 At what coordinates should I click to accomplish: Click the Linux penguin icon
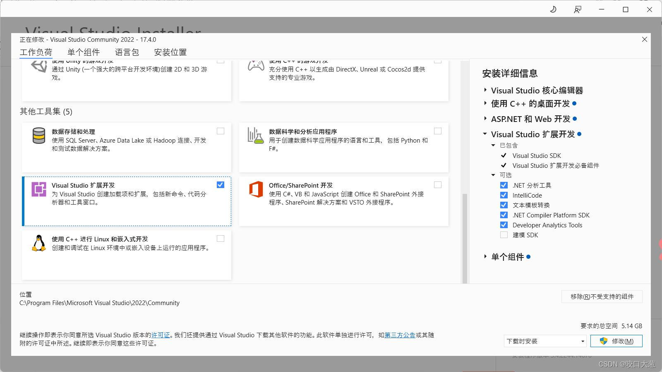tap(39, 243)
